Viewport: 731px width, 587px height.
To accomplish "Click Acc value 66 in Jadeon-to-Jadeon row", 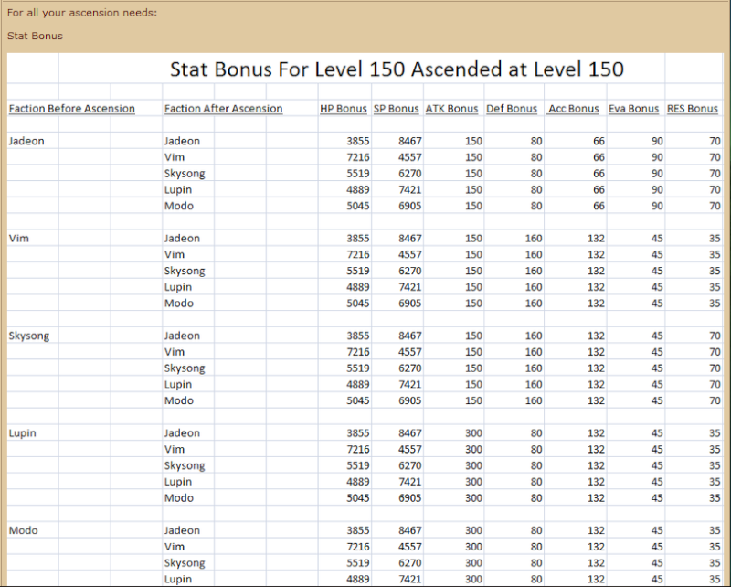I will tap(599, 141).
